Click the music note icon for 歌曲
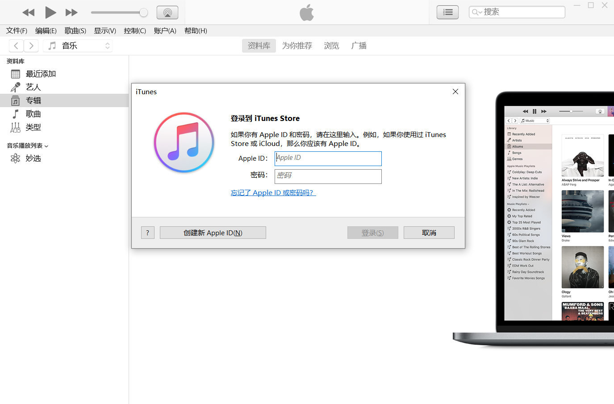This screenshot has width=614, height=404. (x=16, y=114)
